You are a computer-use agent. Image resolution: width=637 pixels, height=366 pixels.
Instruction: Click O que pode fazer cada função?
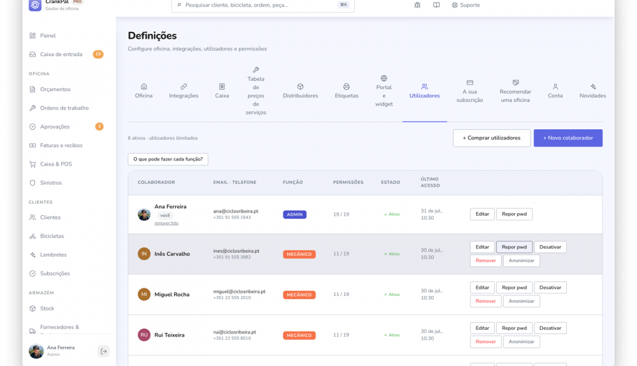point(168,159)
